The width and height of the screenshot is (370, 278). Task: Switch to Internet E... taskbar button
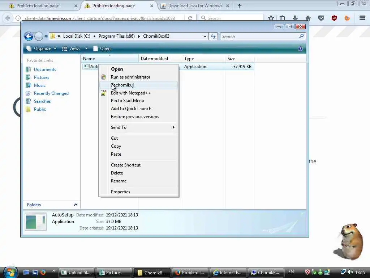coord(228,273)
